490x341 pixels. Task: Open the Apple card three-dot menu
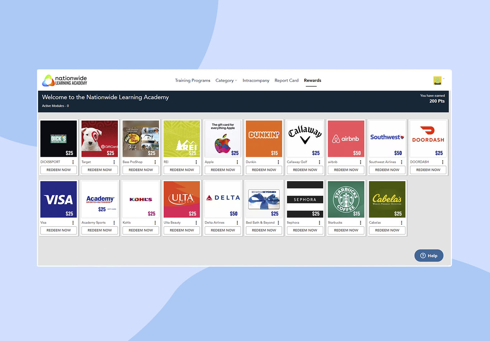[x=237, y=162]
